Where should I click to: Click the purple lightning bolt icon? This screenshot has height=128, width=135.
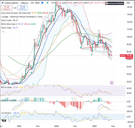pyautogui.click(x=111, y=83)
